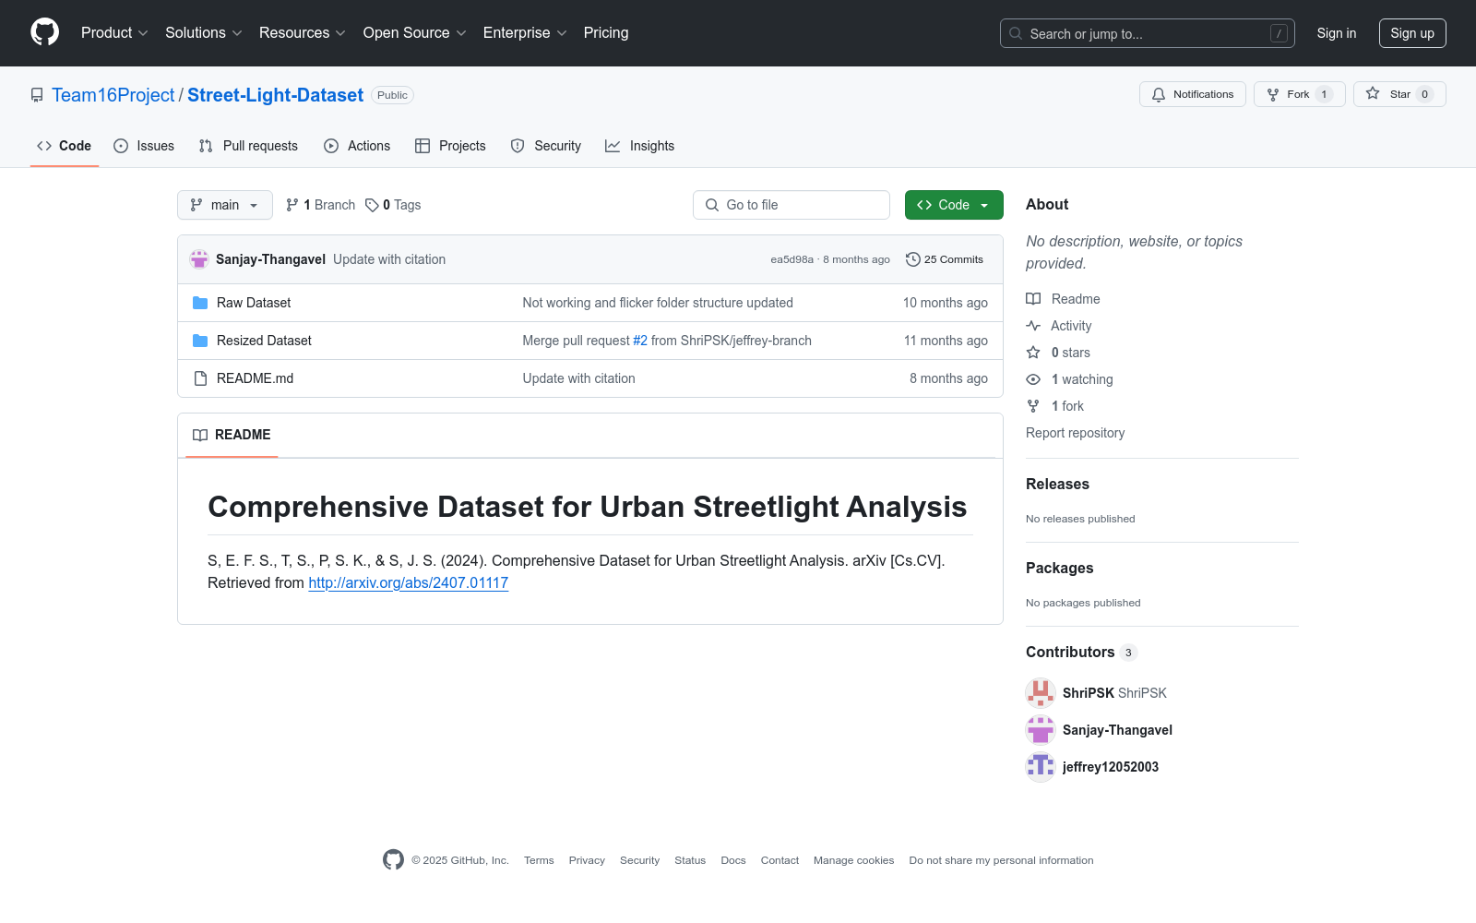The image size is (1476, 923).
Task: Click the star icon beside 0 stars
Action: 1033,353
